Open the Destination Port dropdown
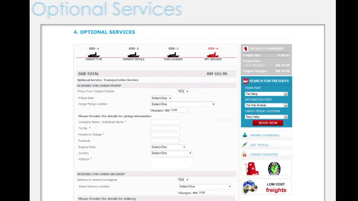 266,105
